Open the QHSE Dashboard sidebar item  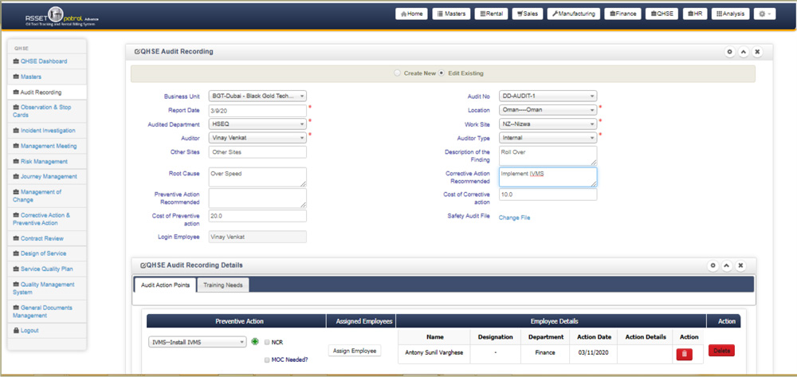click(x=44, y=61)
